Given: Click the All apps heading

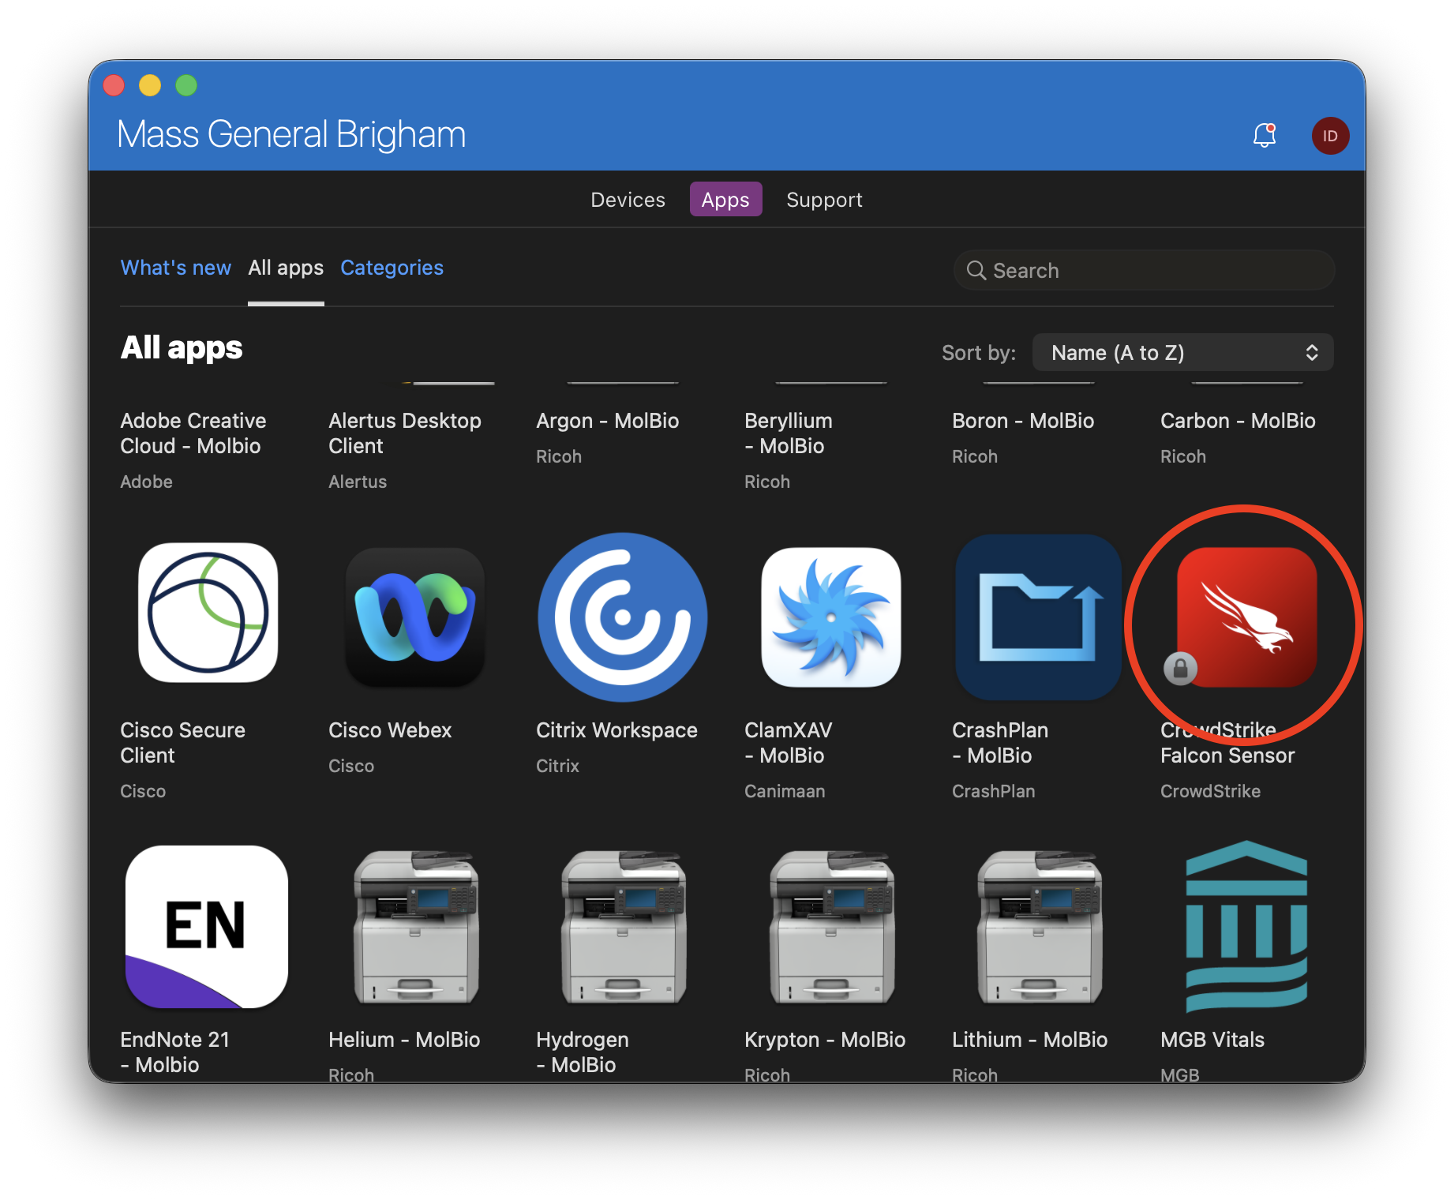Looking at the screenshot, I should [182, 347].
